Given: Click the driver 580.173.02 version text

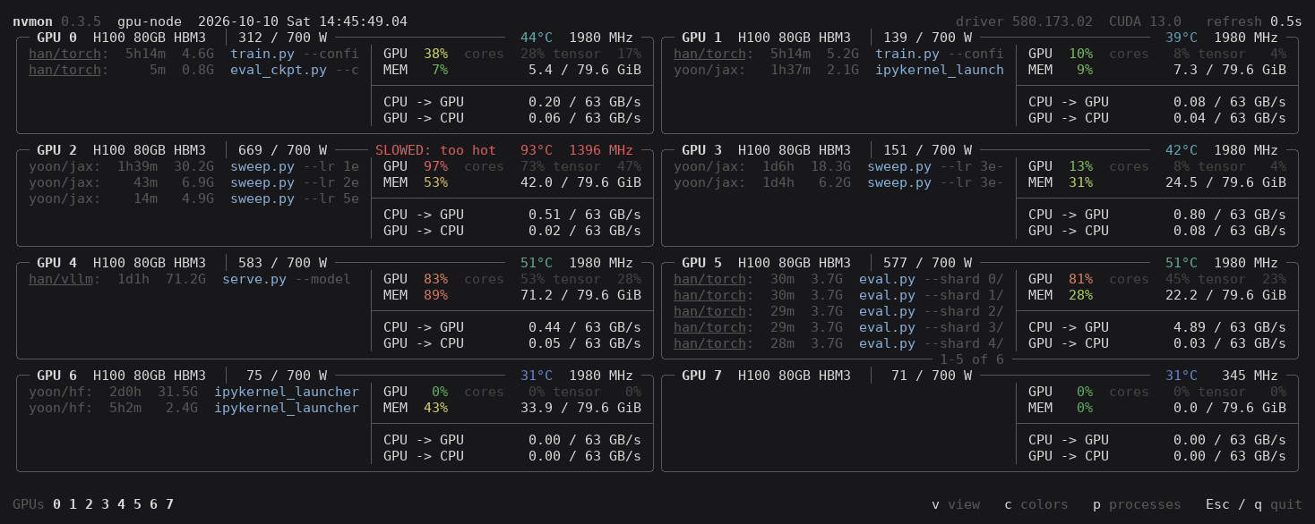Looking at the screenshot, I should (1025, 21).
